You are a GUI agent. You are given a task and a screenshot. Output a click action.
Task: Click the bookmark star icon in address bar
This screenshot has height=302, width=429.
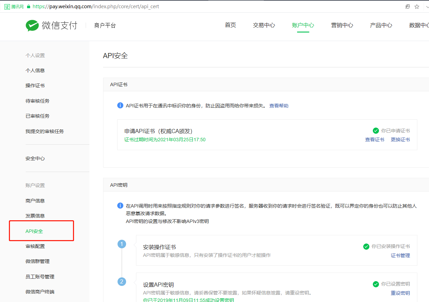coord(417,6)
